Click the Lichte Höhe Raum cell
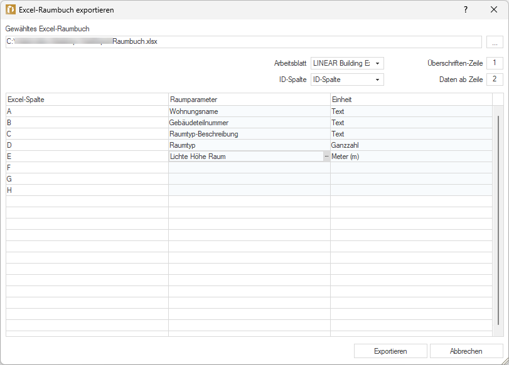The image size is (509, 365). [246, 157]
